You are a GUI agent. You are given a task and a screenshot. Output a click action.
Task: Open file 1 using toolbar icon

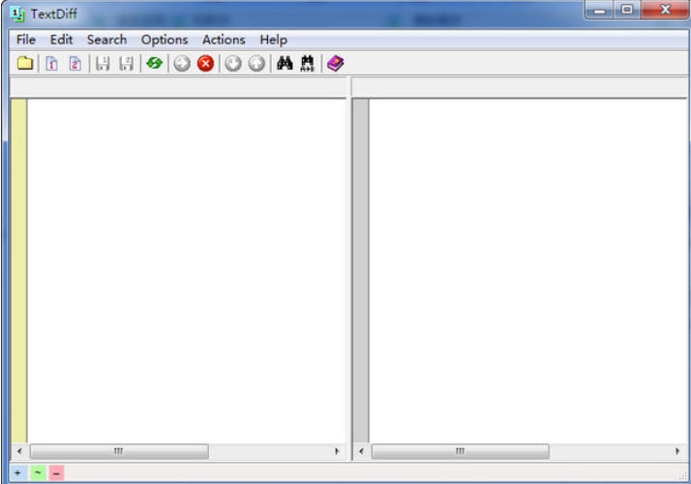(x=51, y=64)
